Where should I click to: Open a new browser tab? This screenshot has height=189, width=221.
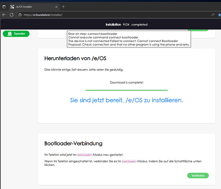(63, 6)
